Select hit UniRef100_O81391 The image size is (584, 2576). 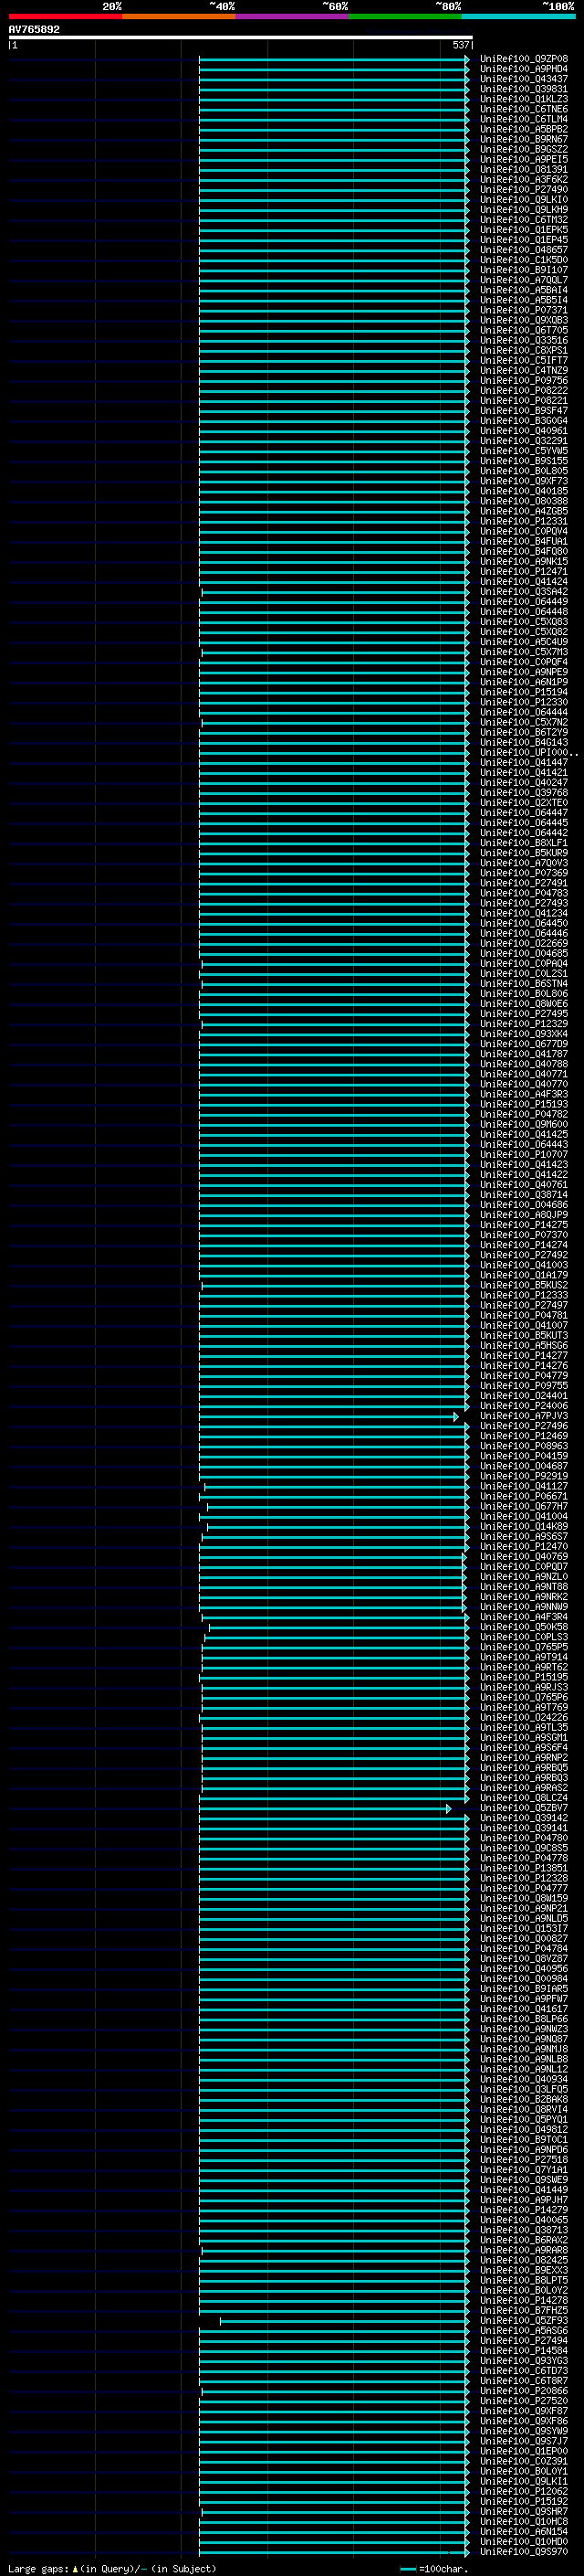pyautogui.click(x=523, y=169)
